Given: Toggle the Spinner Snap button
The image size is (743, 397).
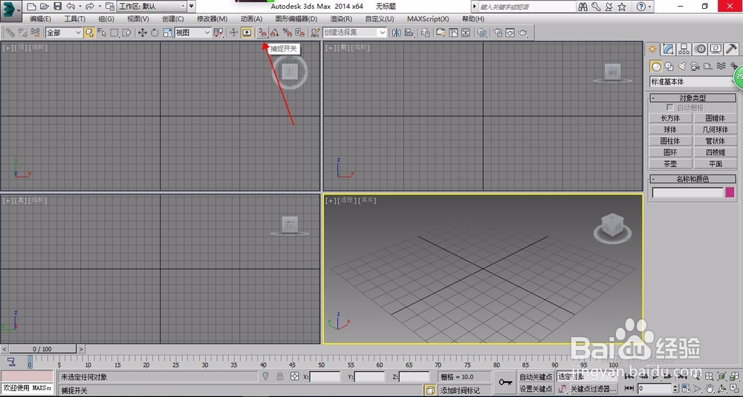Looking at the screenshot, I should coord(299,32).
